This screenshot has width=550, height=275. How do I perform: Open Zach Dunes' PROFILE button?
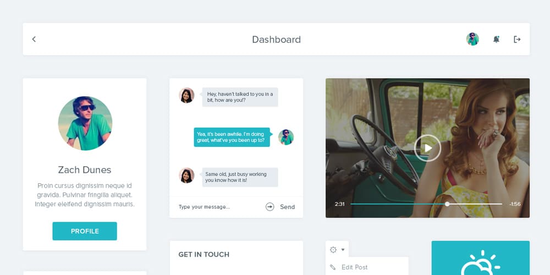(85, 231)
